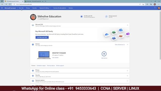This screenshot has width=161, height=91.
Task: Open the Read aloud icon in address bar
Action: tap(140, 4)
